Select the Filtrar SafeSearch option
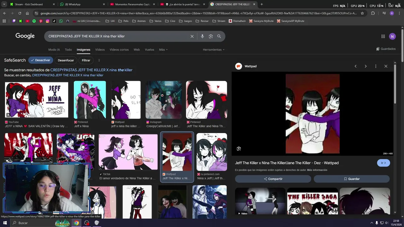 [x=86, y=60]
